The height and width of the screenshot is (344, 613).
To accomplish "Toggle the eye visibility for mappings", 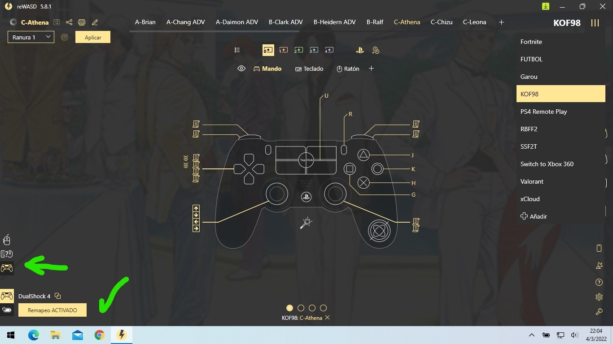I will [241, 69].
